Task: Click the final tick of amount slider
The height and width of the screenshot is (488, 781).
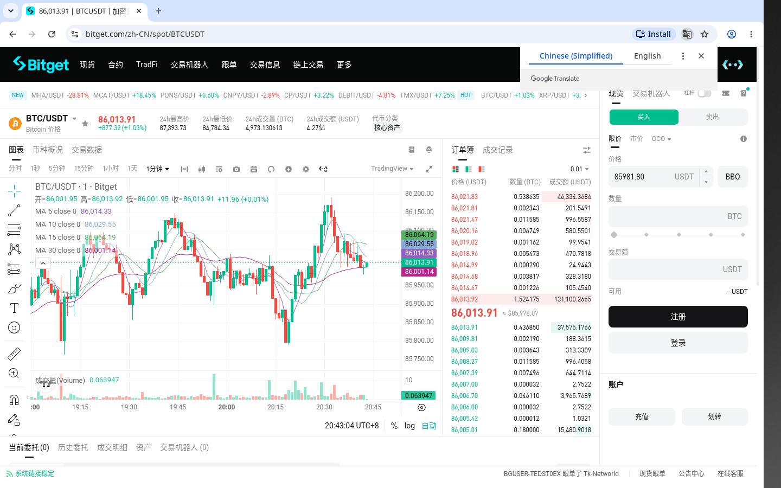Action: click(x=742, y=235)
